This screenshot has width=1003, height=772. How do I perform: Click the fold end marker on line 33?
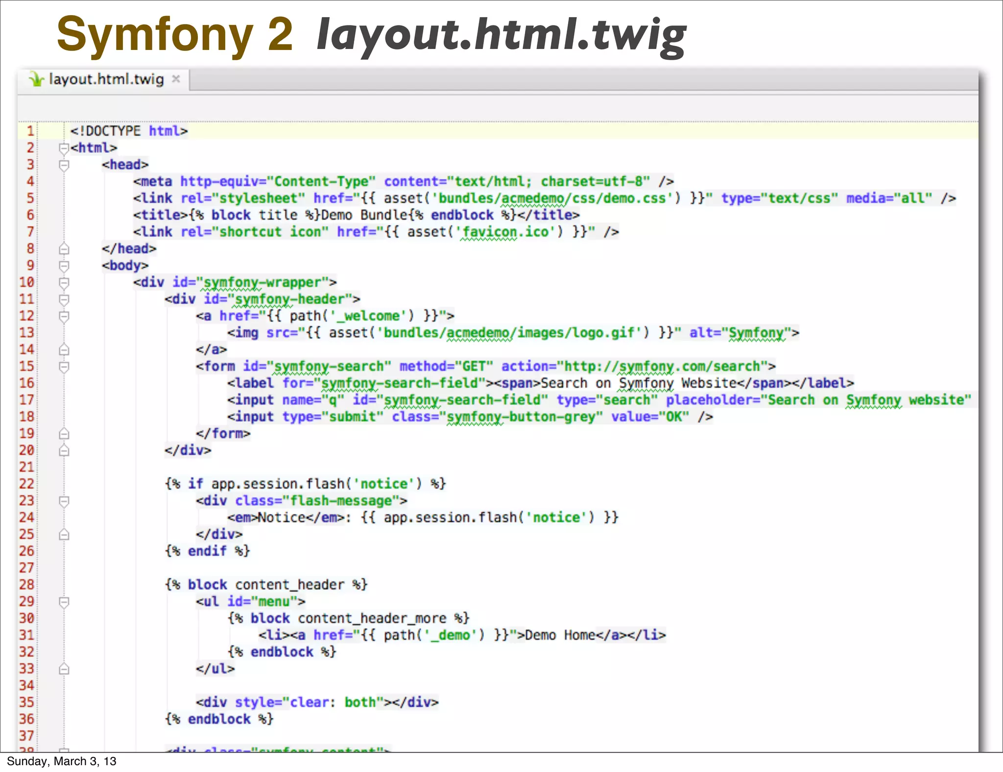click(x=64, y=669)
